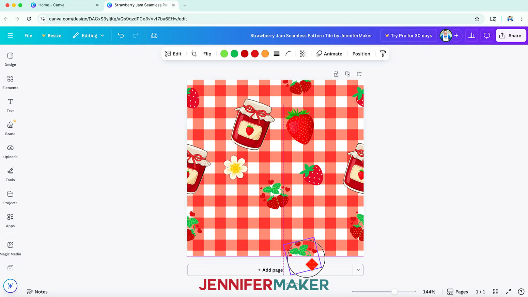Screen dimensions: 528x297
Task: Click the 144% zoom value
Action: [x=429, y=292]
